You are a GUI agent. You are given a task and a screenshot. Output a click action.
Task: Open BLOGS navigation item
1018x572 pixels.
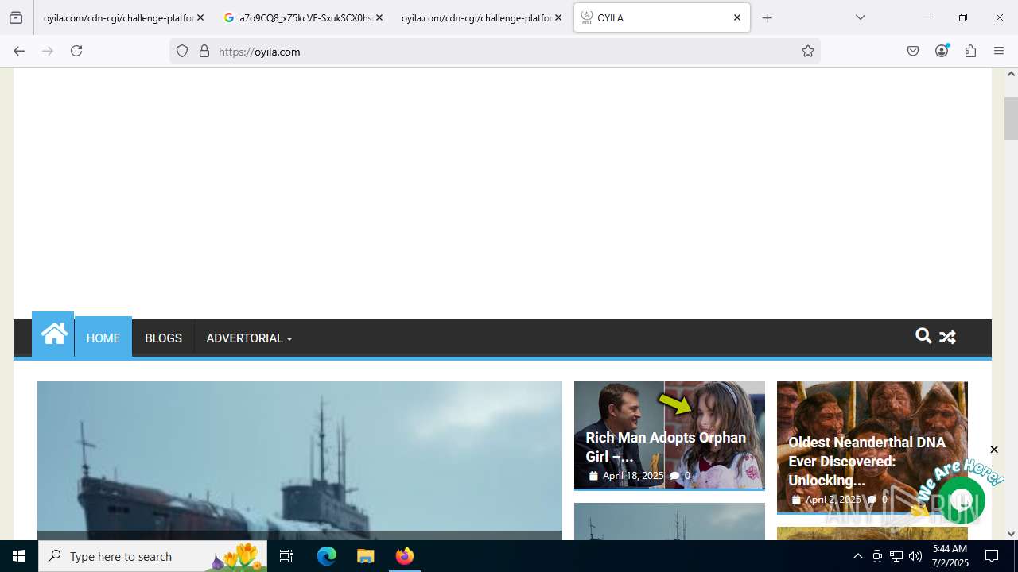[163, 338]
